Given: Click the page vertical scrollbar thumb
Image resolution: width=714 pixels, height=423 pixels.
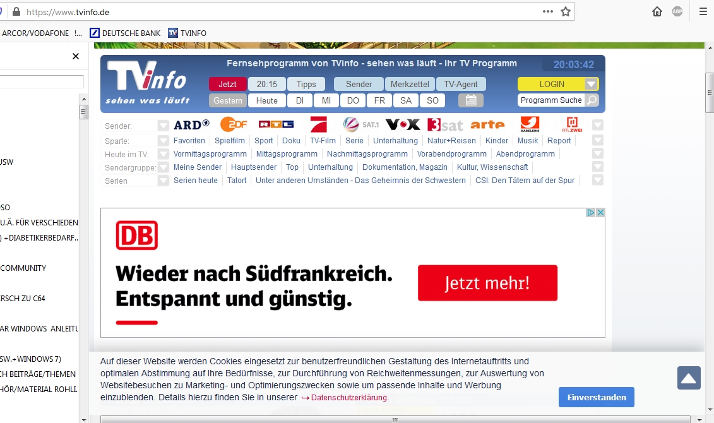Looking at the screenshot, I should pos(710,92).
